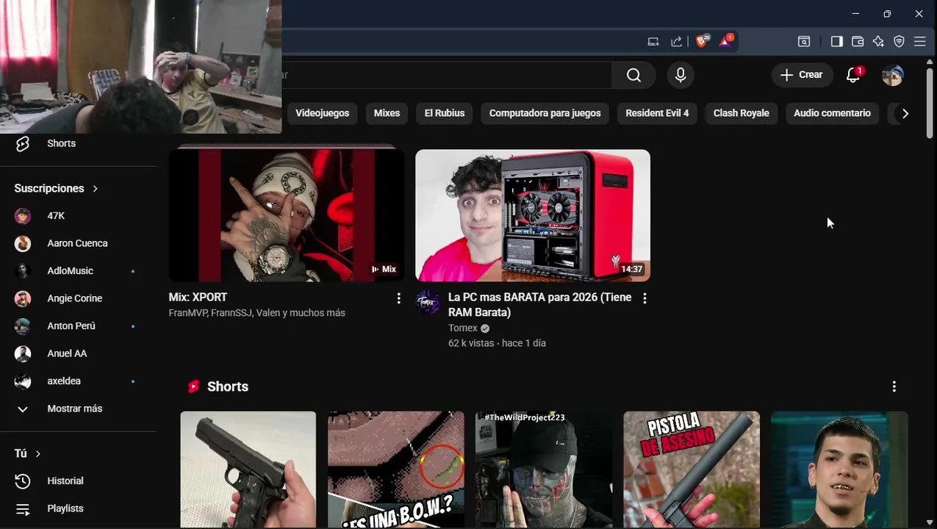Open the Shorts section more-options menu
Image resolution: width=937 pixels, height=529 pixels.
tap(894, 386)
